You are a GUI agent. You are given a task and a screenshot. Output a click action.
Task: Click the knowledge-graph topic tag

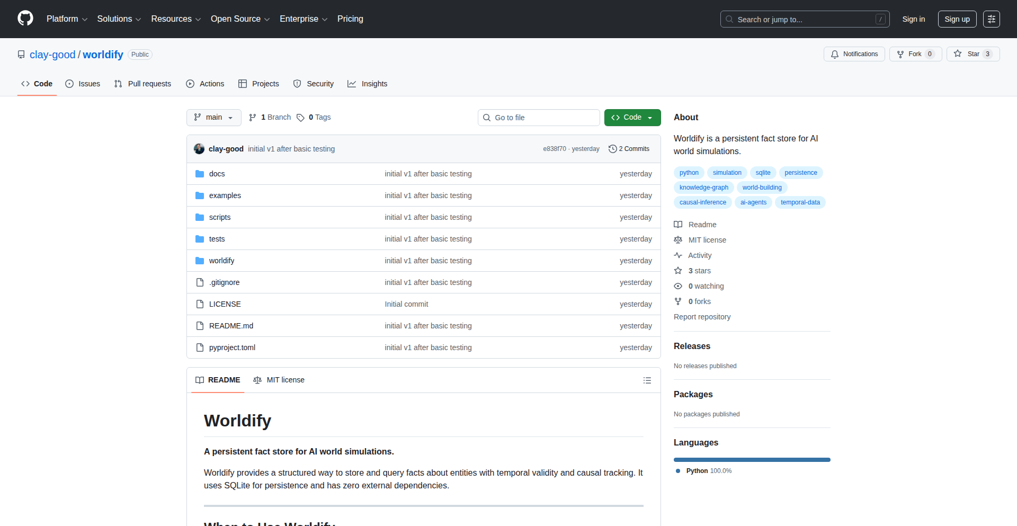tap(703, 188)
